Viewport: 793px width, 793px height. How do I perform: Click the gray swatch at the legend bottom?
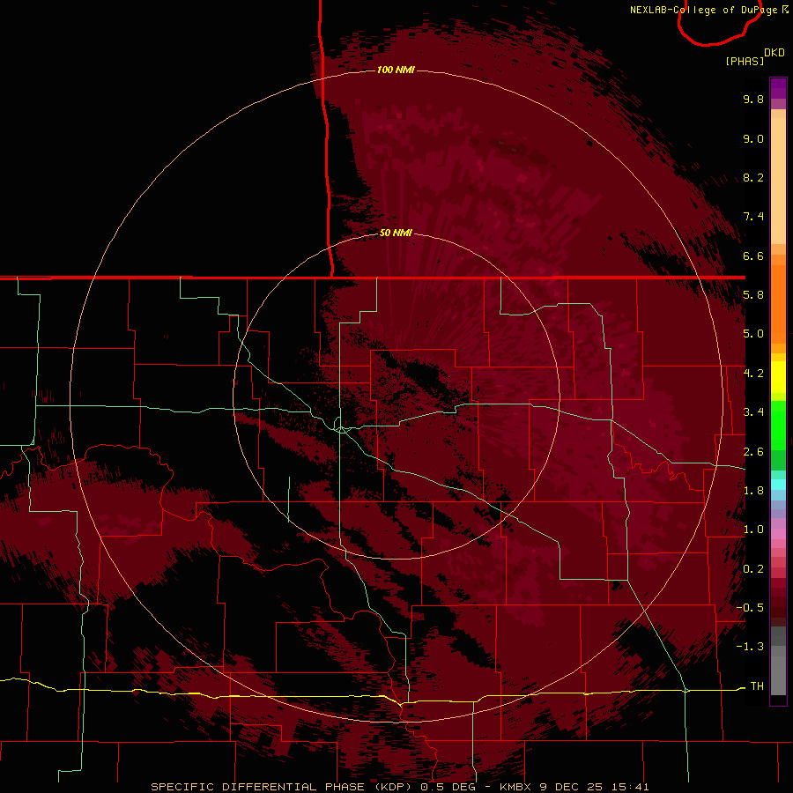tap(778, 675)
